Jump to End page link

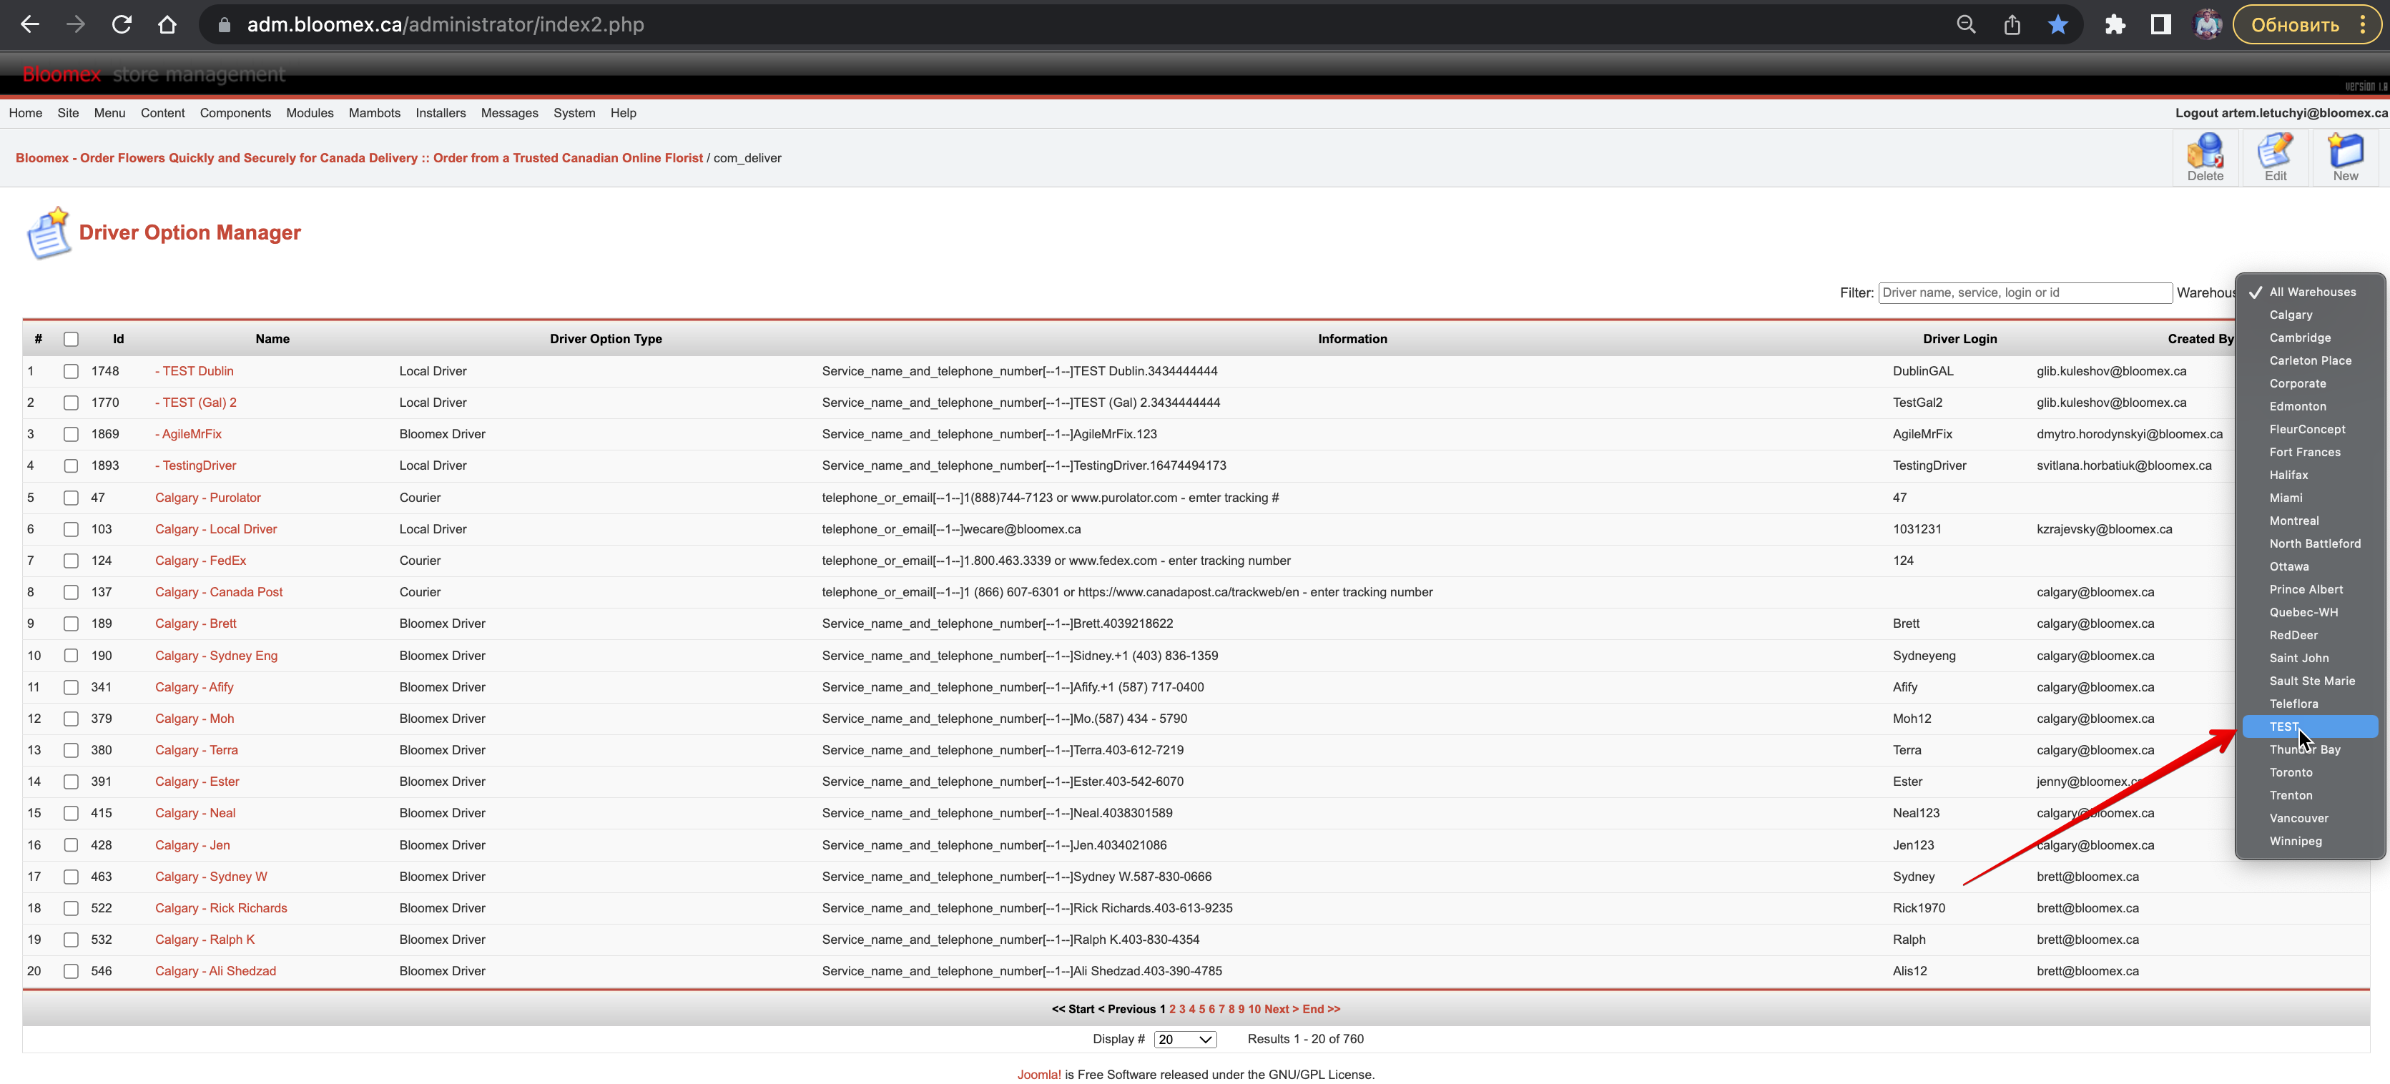1321,1009
